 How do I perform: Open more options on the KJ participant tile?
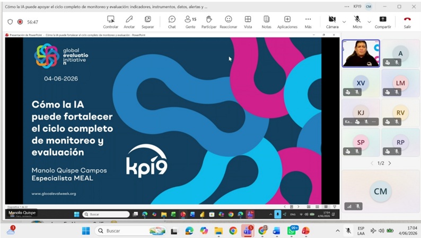[374, 122]
